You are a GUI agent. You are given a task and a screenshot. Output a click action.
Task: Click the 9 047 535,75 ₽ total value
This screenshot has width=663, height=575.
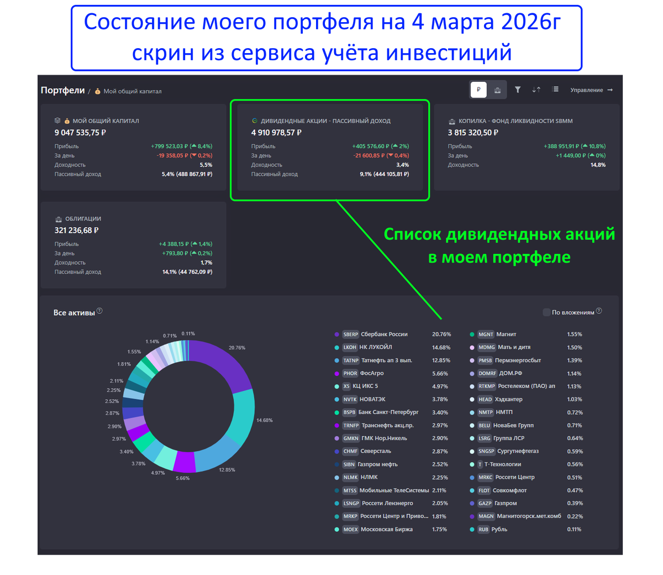tap(80, 133)
